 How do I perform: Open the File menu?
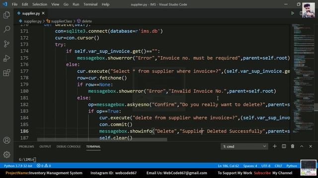(x=14, y=4)
